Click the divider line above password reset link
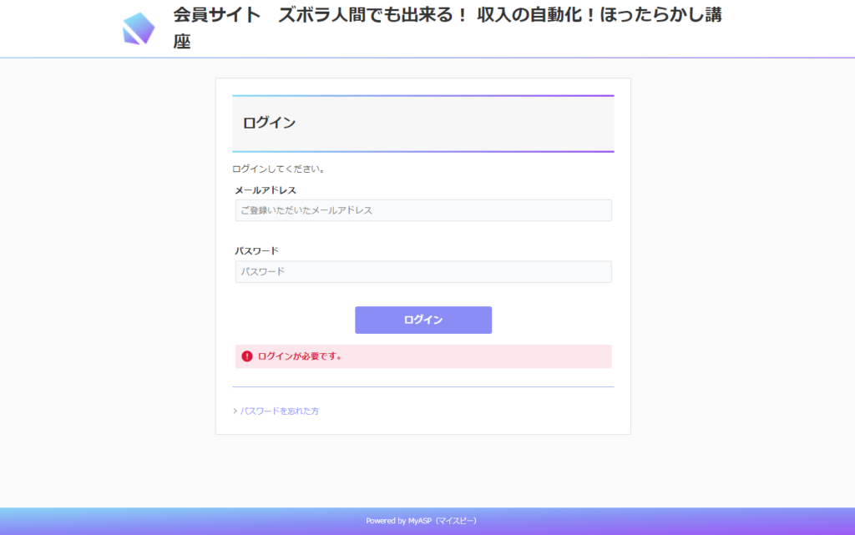 click(423, 387)
